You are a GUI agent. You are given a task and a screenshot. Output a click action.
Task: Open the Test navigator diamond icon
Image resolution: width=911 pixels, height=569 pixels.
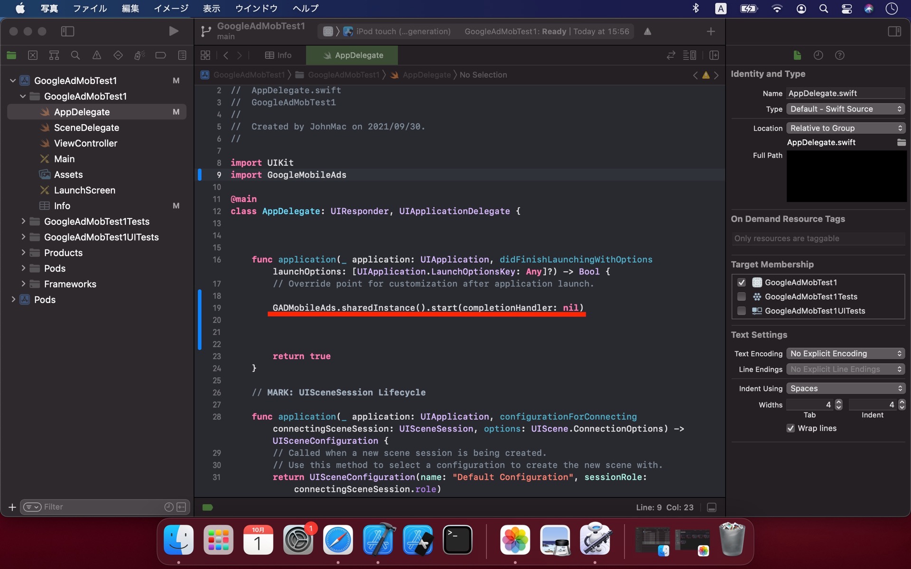pos(118,55)
